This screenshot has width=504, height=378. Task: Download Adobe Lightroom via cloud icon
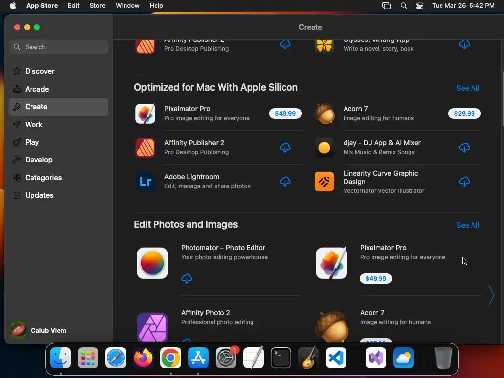click(x=285, y=182)
